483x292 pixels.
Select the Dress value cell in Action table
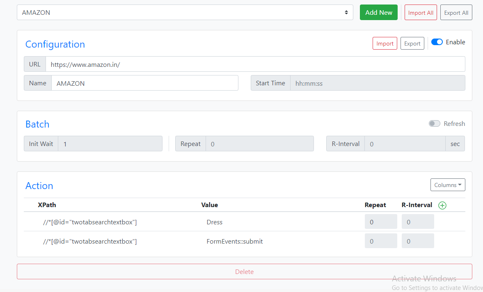click(214, 221)
